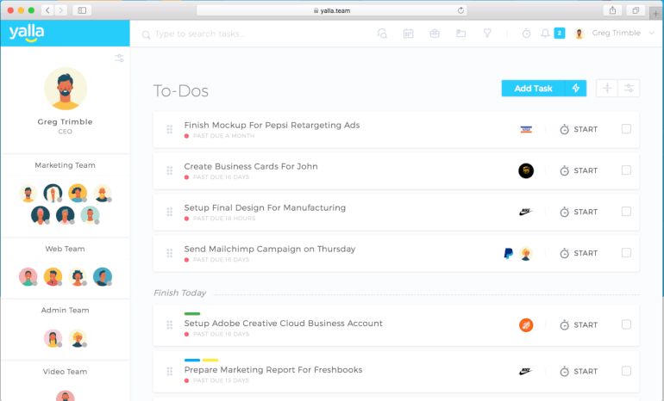Click the Pepsi client logo on first task
This screenshot has width=664, height=401.
coord(526,130)
